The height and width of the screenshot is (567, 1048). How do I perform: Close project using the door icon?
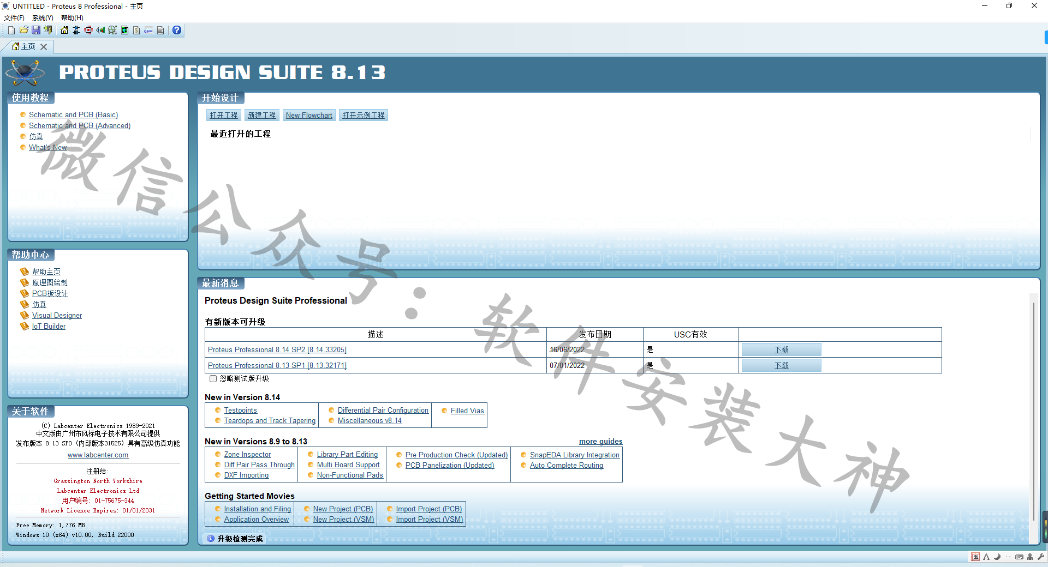point(48,31)
